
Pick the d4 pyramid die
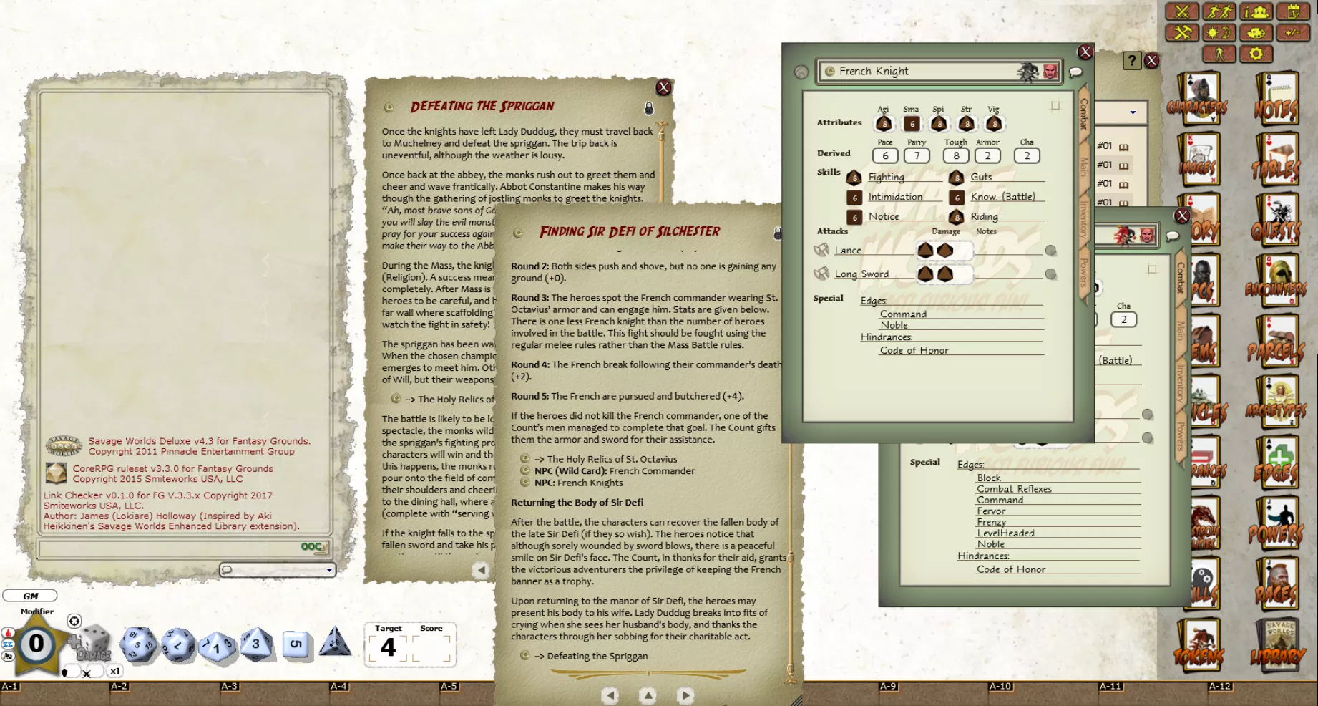click(335, 642)
